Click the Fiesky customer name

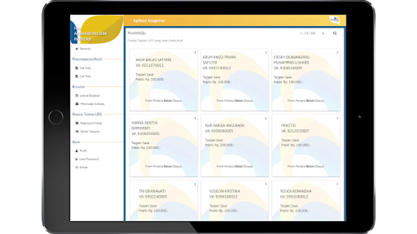point(291,60)
